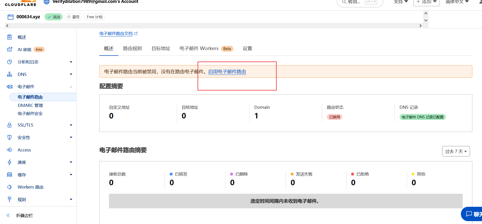Click the Enable Email Routing (启用电子邮件路由) link
The width and height of the screenshot is (482, 224).
pyautogui.click(x=227, y=72)
